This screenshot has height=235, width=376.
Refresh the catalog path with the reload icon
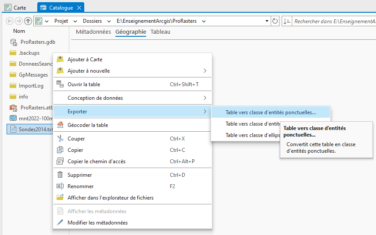[275, 21]
